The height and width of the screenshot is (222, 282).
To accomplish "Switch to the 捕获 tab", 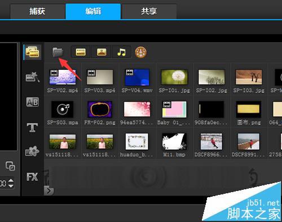I will [37, 11].
